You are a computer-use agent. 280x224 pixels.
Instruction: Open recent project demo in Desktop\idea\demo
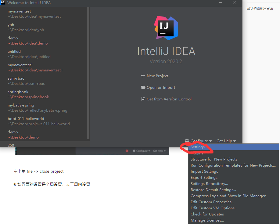click(43, 41)
